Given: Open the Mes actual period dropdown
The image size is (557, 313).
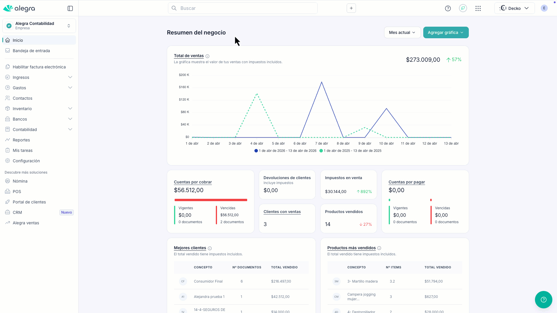Looking at the screenshot, I should pos(402,32).
